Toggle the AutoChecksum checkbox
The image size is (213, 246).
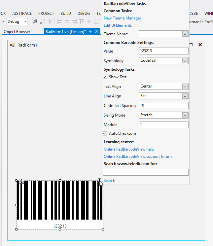pyautogui.click(x=105, y=133)
